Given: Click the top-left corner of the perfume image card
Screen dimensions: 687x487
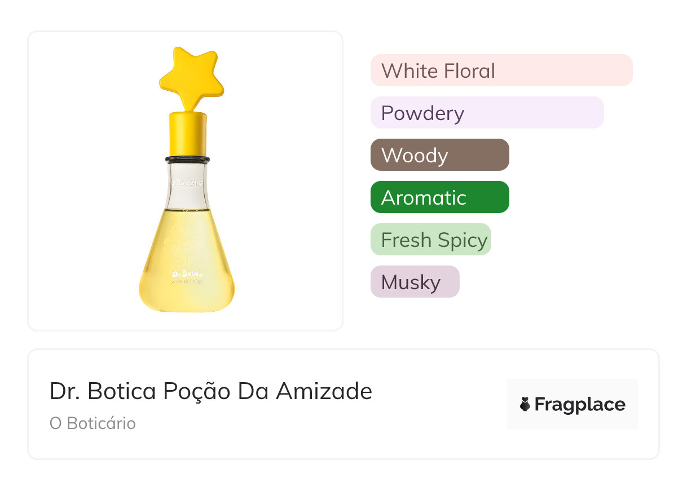Looking at the screenshot, I should click(x=35, y=38).
